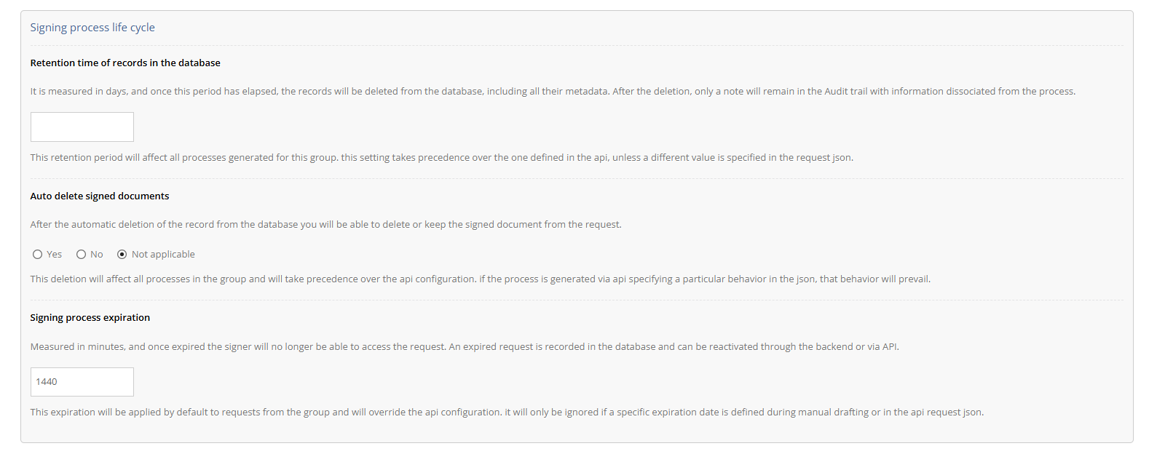
Task: Click the 'Yes' label text
Action: [x=55, y=255]
